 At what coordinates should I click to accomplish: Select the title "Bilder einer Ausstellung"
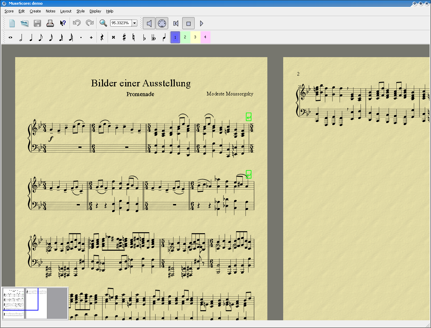coord(141,83)
